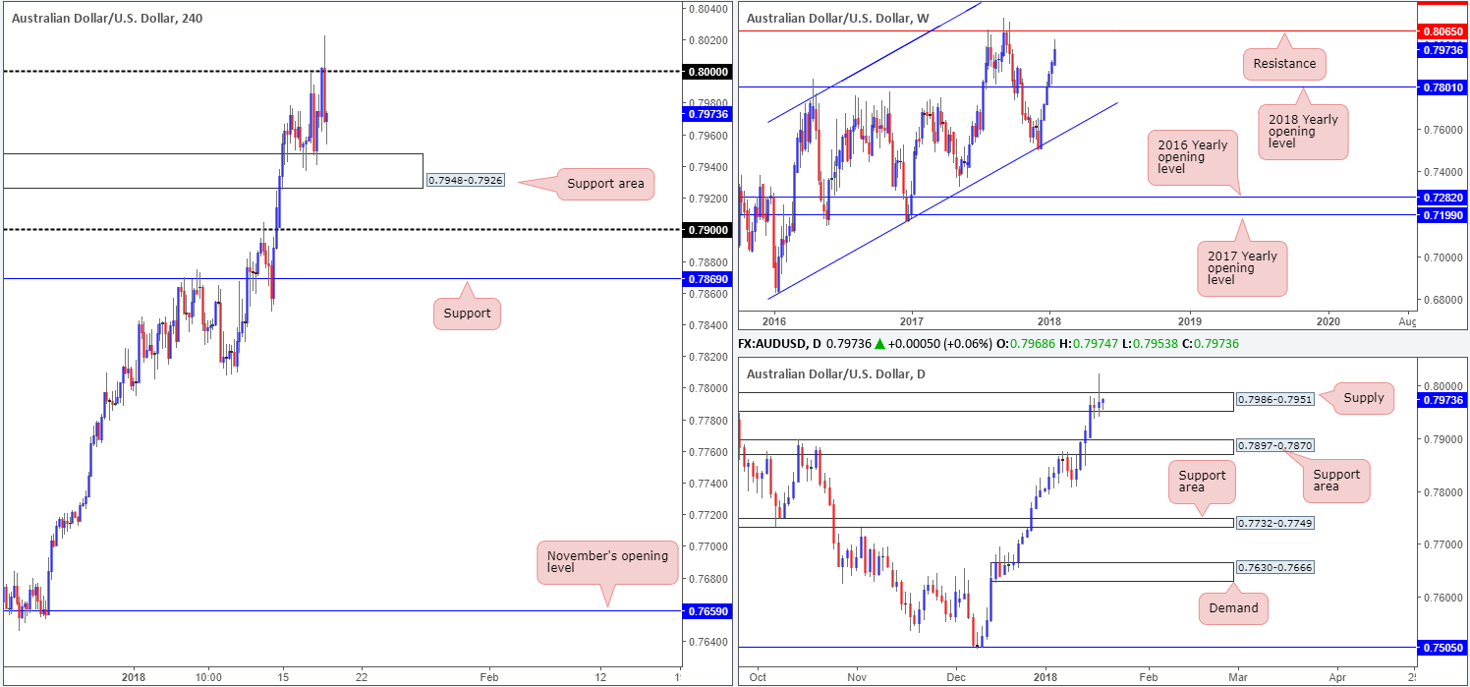The width and height of the screenshot is (1470, 687).
Task: Select the 'Mar' label on the daily time axis
Action: pyautogui.click(x=1238, y=676)
